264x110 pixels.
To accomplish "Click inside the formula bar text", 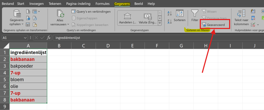I will click(x=158, y=38).
